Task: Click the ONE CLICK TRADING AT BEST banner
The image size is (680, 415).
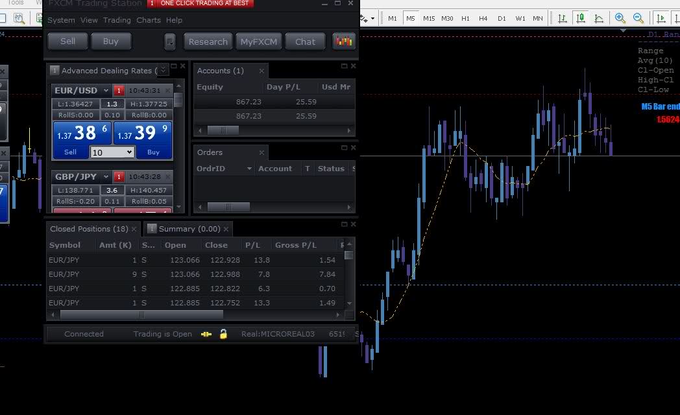Action: (200, 3)
